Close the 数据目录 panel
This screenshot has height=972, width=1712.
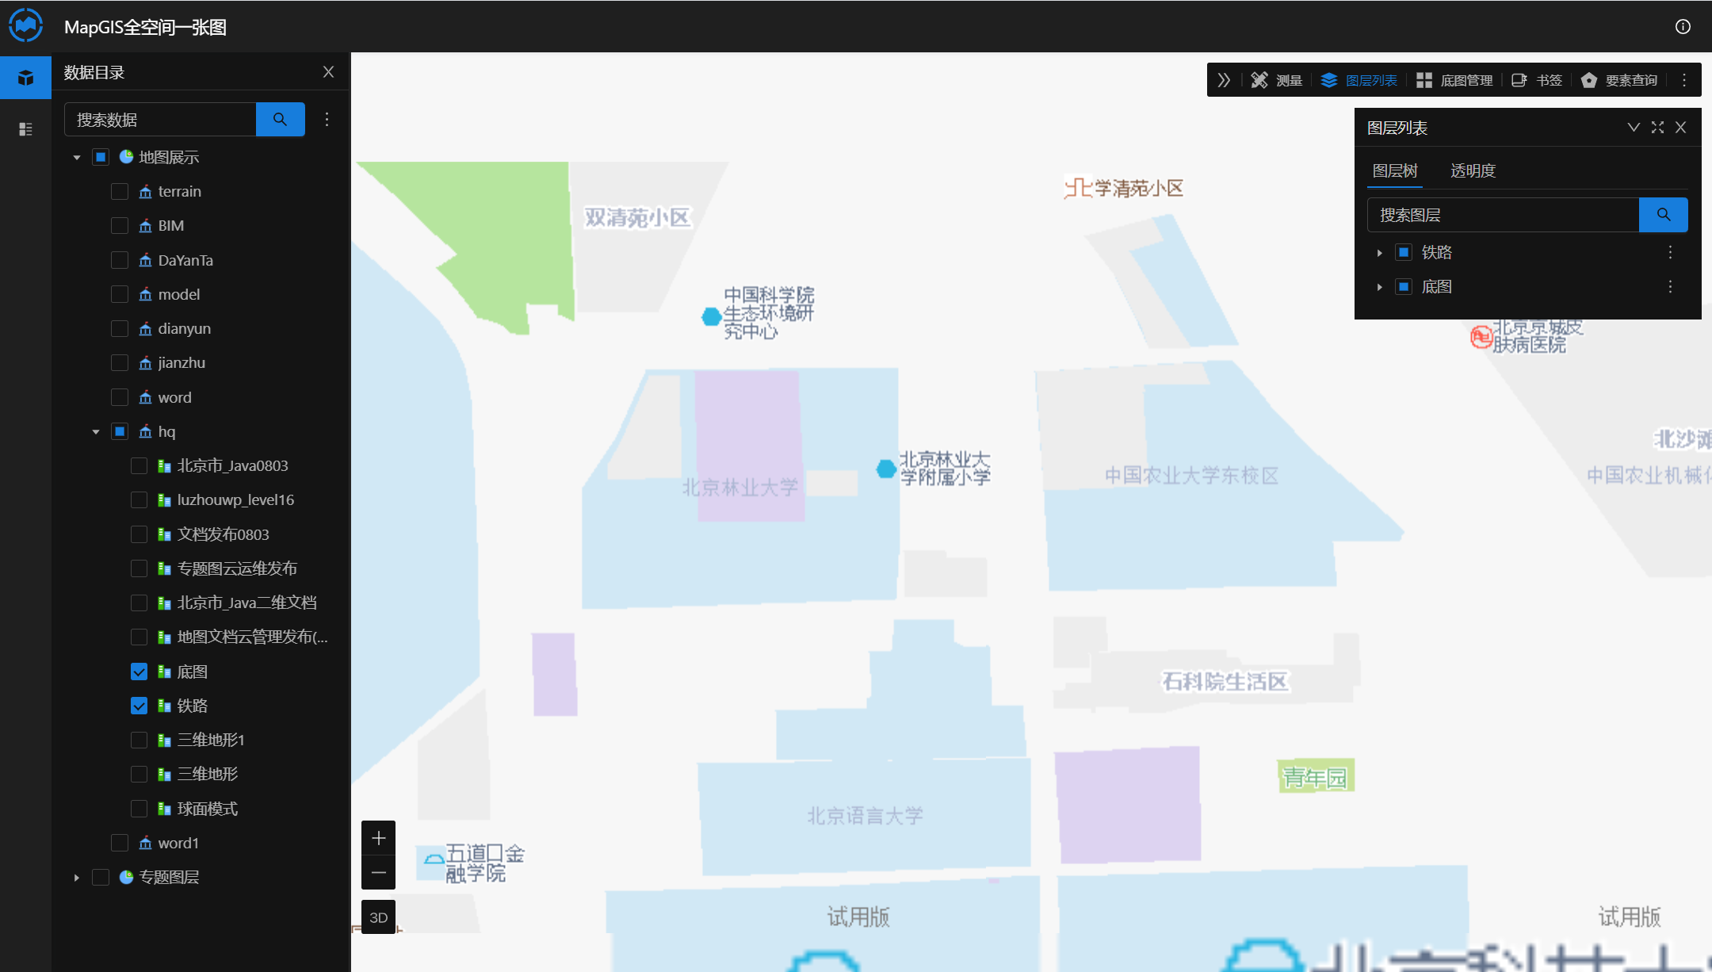328,72
